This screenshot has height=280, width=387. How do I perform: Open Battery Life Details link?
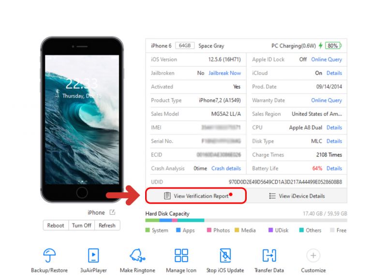[334, 168]
